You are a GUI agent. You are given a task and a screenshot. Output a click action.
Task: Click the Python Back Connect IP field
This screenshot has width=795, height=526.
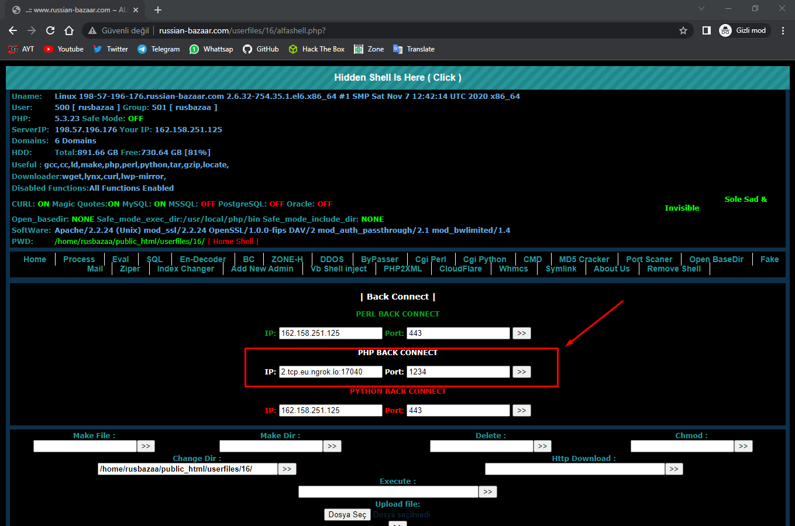(x=331, y=410)
